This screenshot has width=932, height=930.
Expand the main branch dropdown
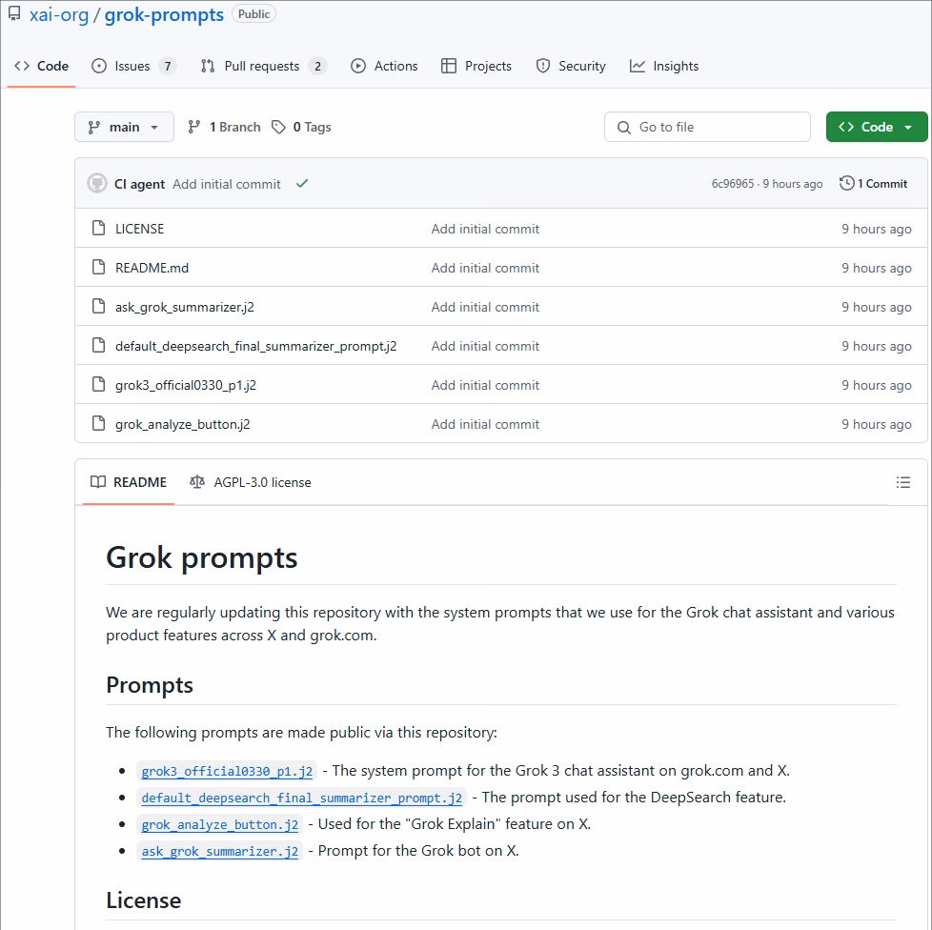124,127
